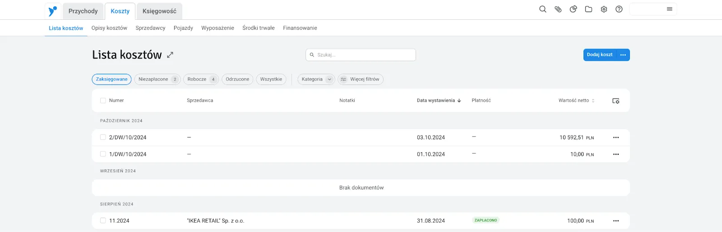Open the hamburger account menu
This screenshot has width=722, height=232.
tap(670, 9)
